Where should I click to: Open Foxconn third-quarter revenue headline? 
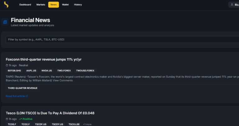coord(44,59)
